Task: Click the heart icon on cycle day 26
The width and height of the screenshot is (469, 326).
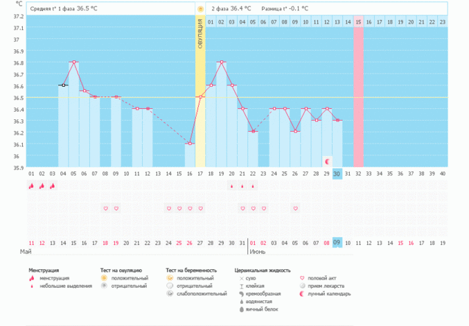Action: 295,208
